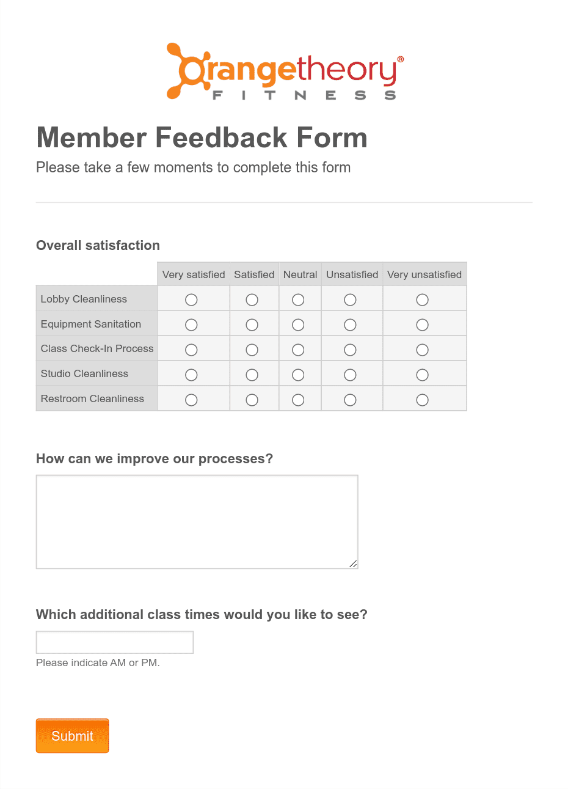Screen dimensions: 568x789
Task: Select Very satisfied for Restroom Cleanliness
Action: tap(191, 399)
